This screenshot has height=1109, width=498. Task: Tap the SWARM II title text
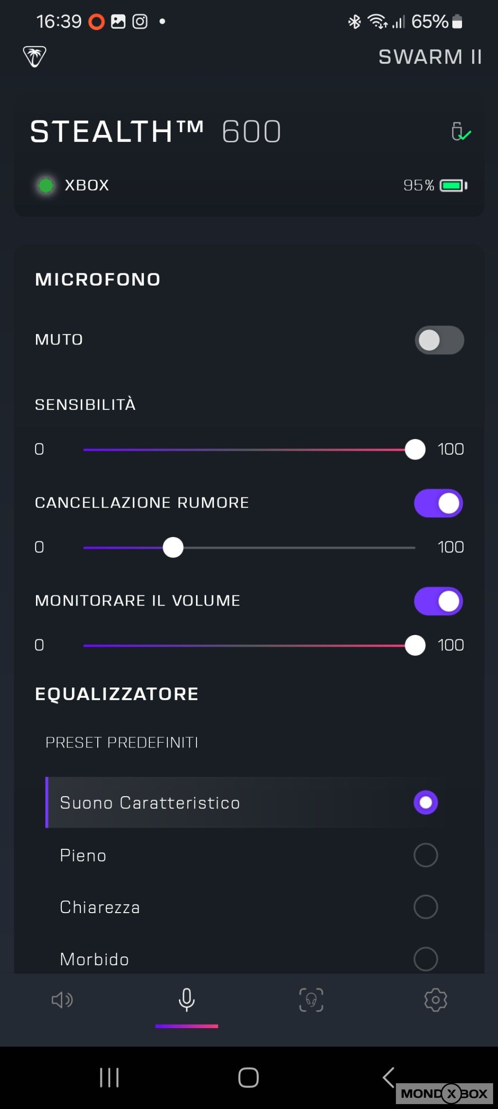pos(430,57)
